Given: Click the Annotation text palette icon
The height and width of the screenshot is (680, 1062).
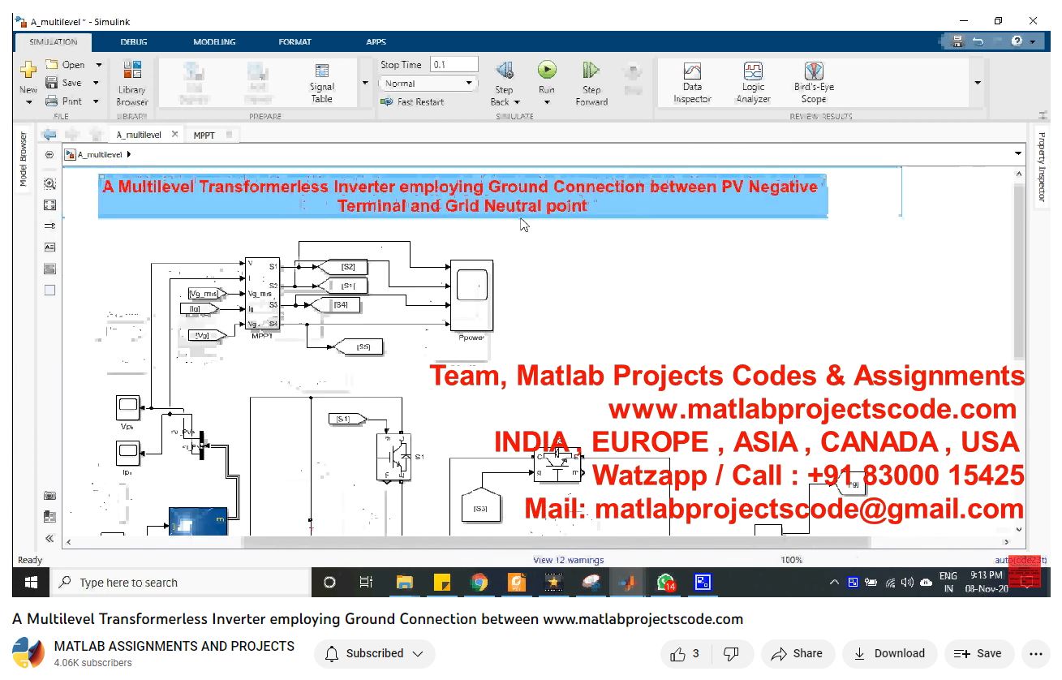Looking at the screenshot, I should pyautogui.click(x=49, y=247).
